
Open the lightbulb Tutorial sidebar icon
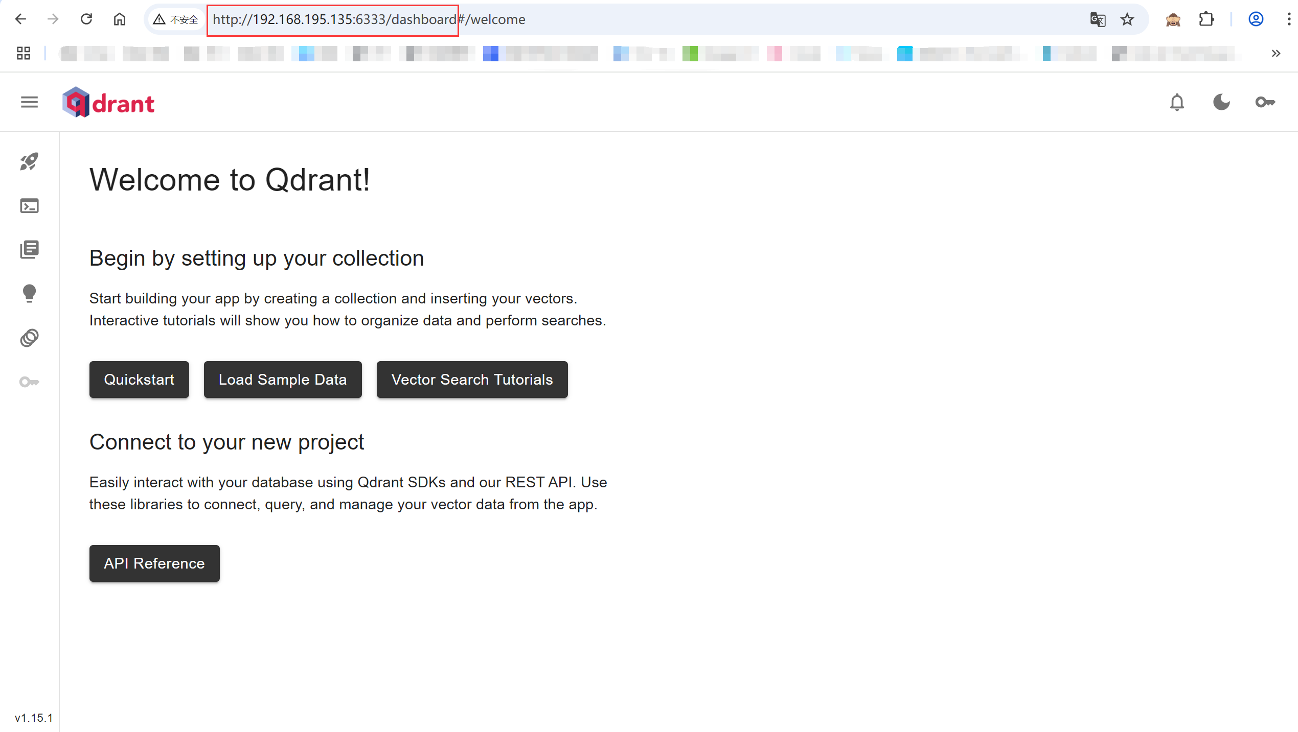(x=29, y=294)
